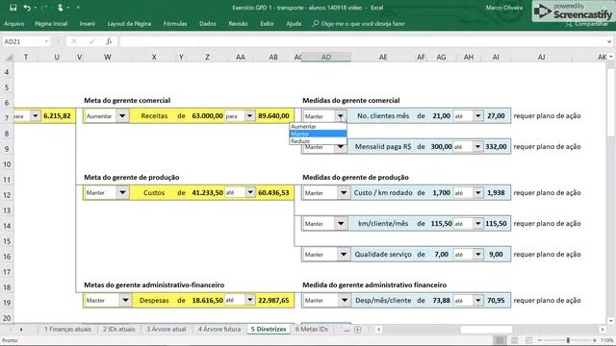Select Manter in the open dropdown list
This screenshot has width=616, height=346.
pyautogui.click(x=318, y=134)
